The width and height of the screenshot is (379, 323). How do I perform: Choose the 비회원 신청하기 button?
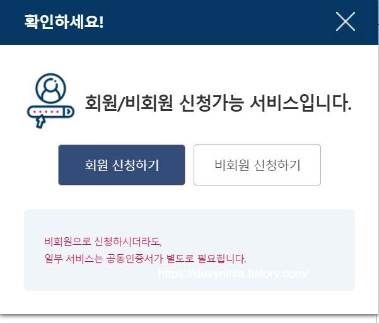pyautogui.click(x=257, y=165)
